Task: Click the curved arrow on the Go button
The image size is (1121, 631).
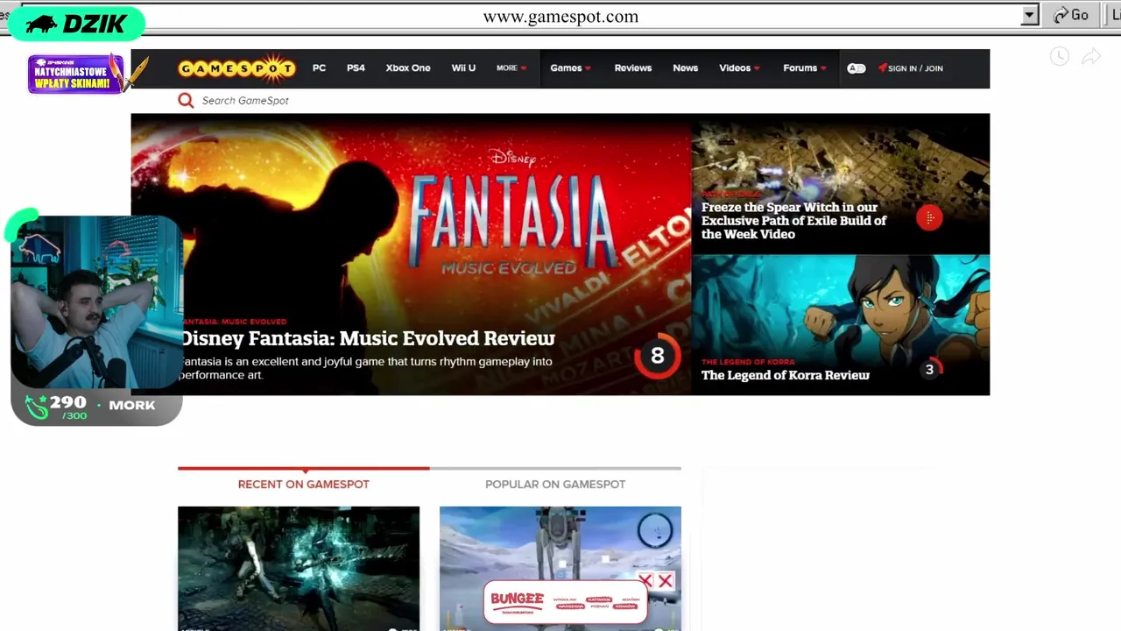Action: click(x=1061, y=15)
